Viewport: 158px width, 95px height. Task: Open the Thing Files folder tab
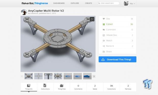pyautogui.click(x=62, y=87)
